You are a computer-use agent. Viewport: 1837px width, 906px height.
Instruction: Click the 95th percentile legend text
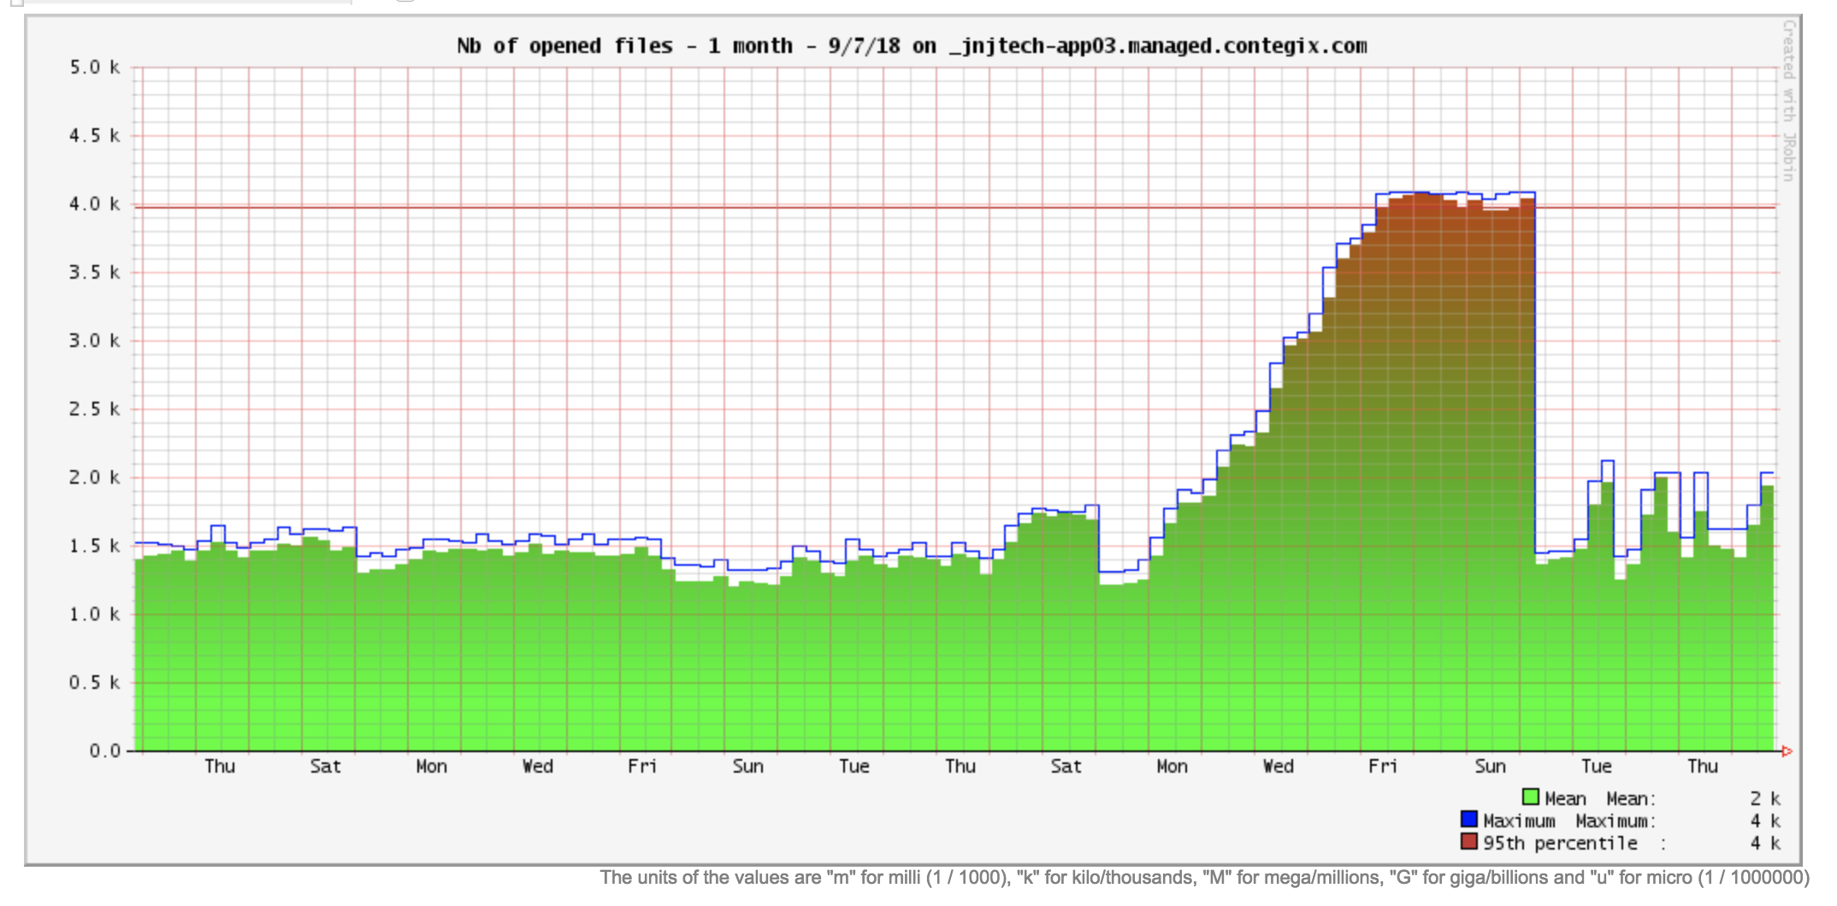click(1560, 844)
